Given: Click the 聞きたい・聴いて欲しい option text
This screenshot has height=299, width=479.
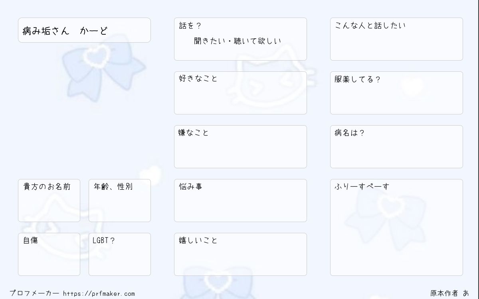Looking at the screenshot, I should point(238,41).
